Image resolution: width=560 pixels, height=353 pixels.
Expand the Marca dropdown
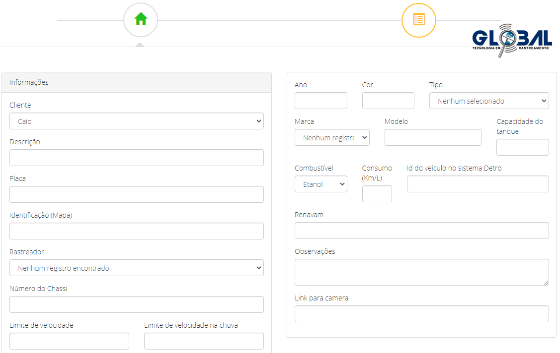pos(331,137)
